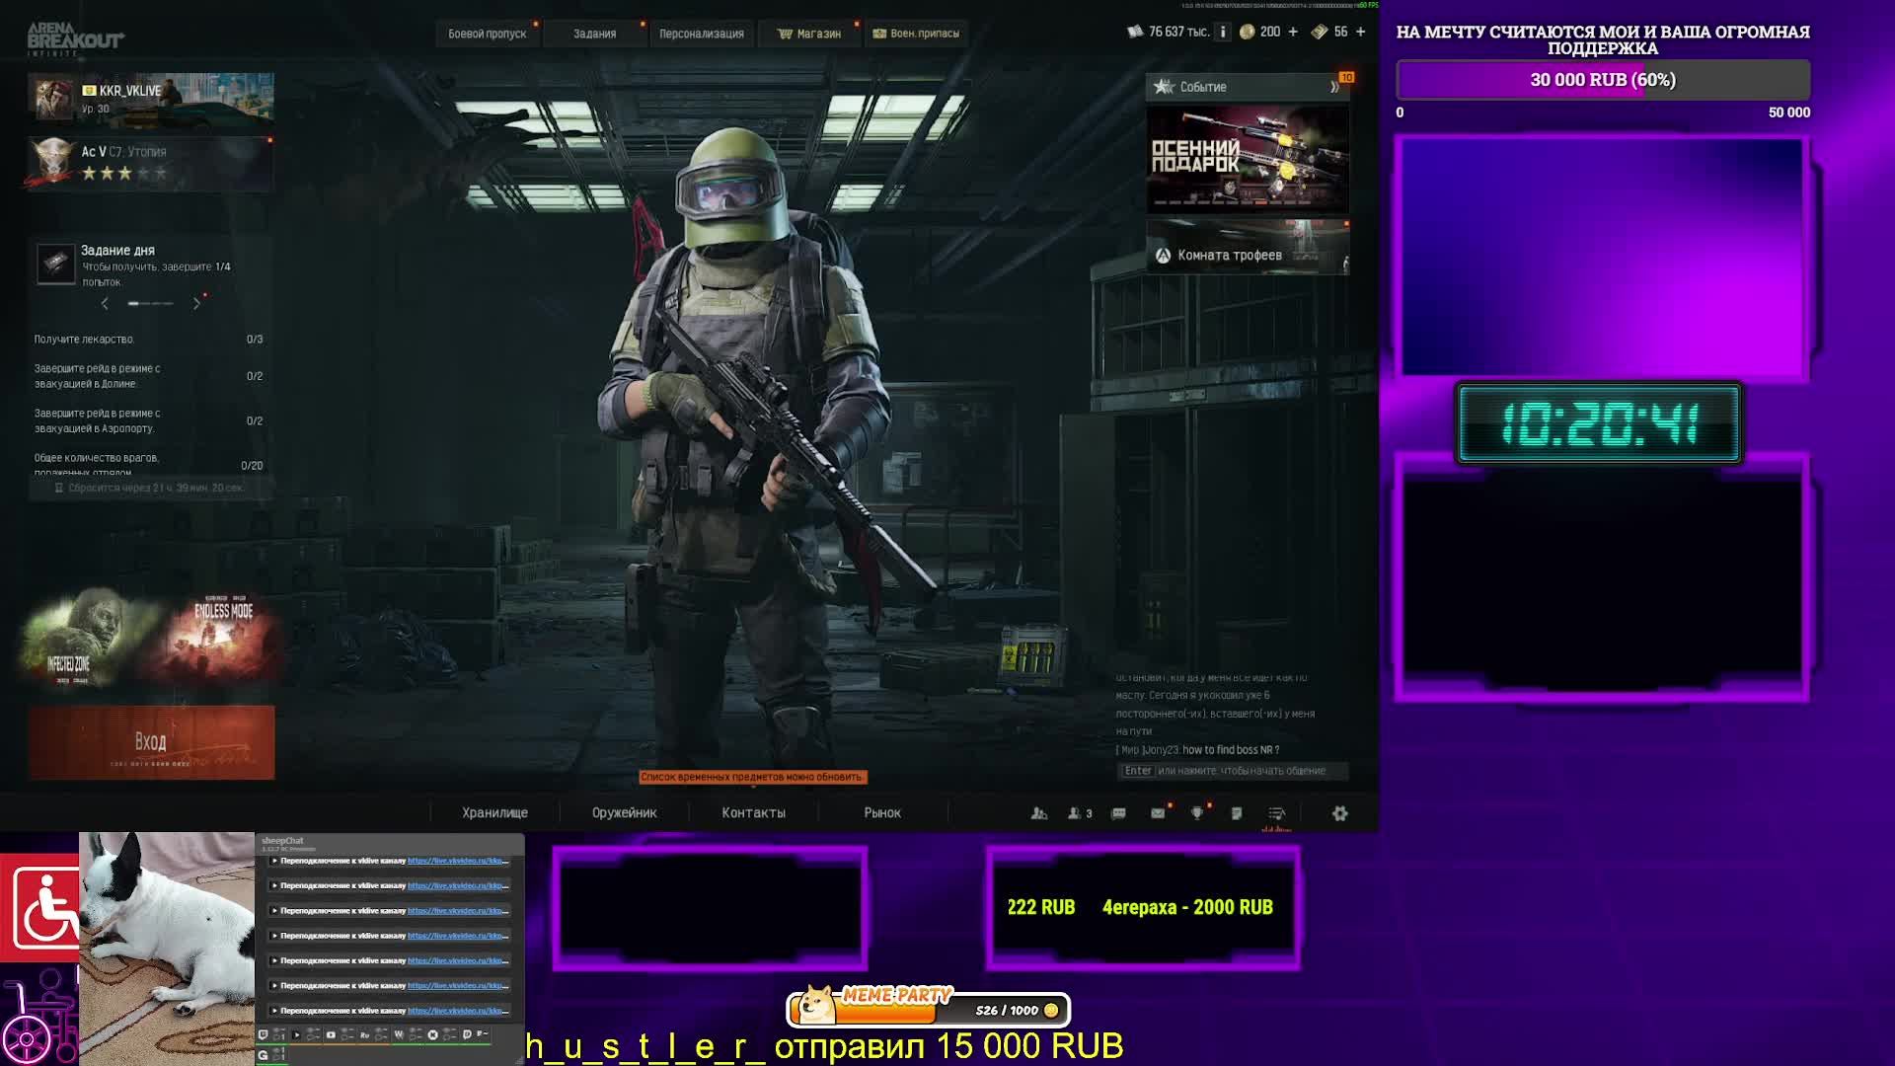Screen dimensions: 1895x1066
Task: Go to next daily task with right arrow
Action: (x=196, y=304)
